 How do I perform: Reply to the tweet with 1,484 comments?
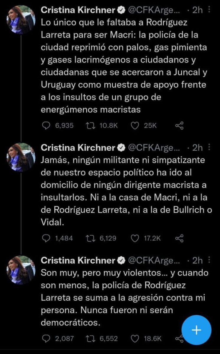pos(45,238)
